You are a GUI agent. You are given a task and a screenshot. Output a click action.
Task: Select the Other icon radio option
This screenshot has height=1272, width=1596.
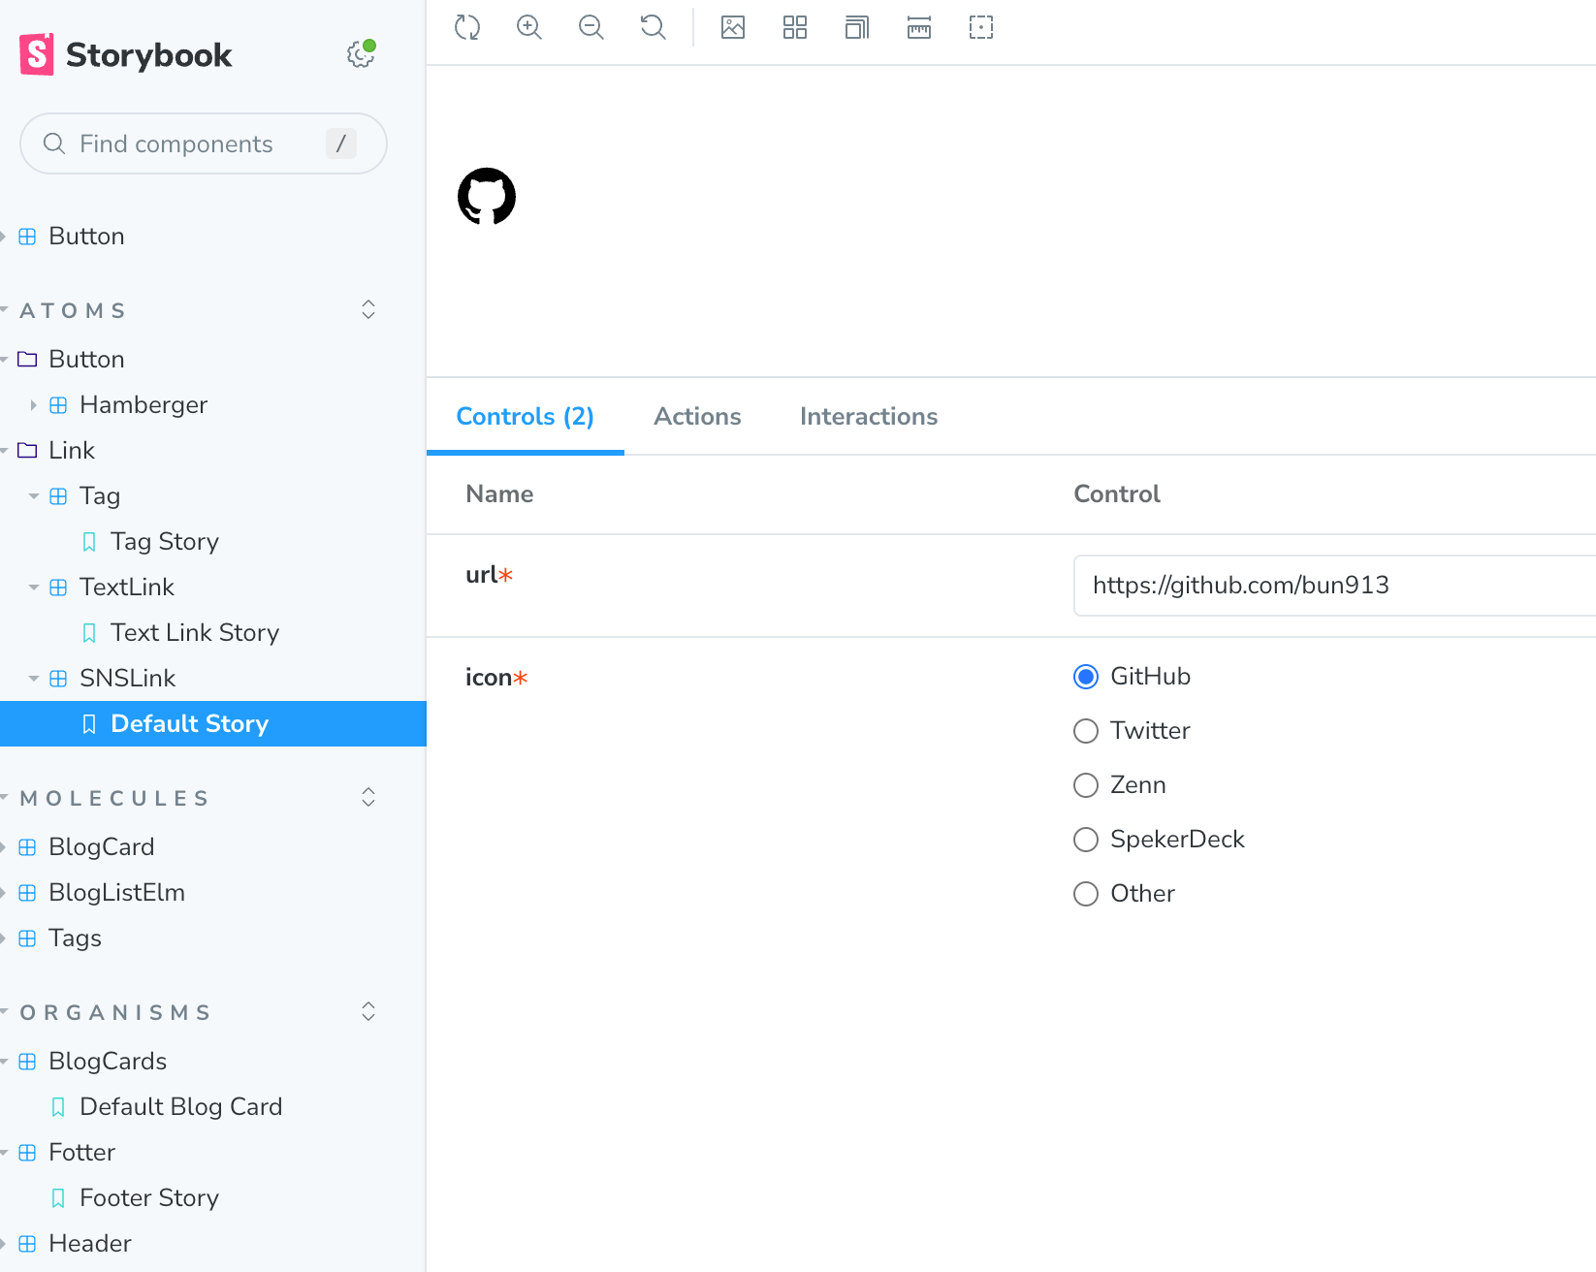point(1086,894)
